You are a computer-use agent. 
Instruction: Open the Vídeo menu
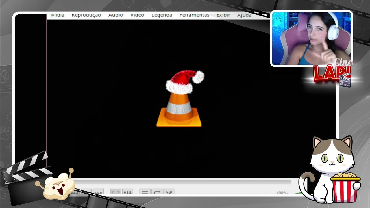pos(137,15)
